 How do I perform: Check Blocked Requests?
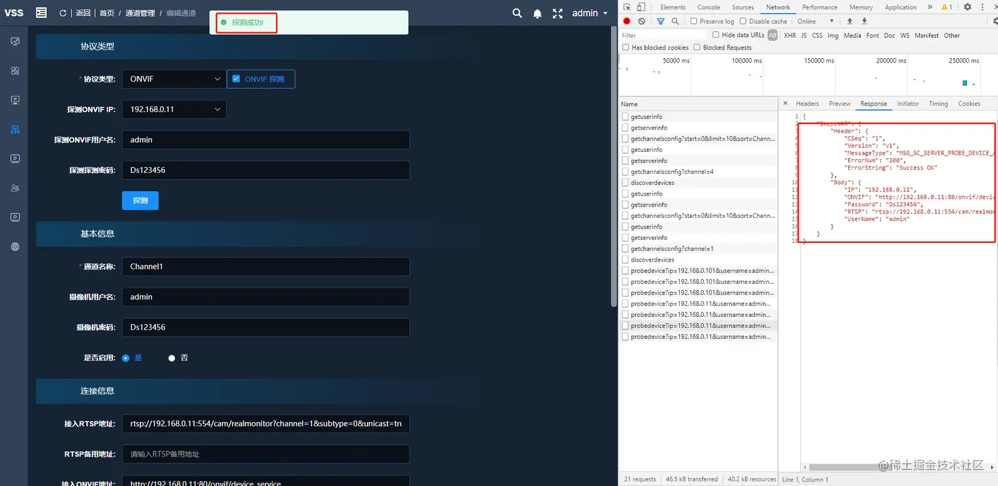697,48
